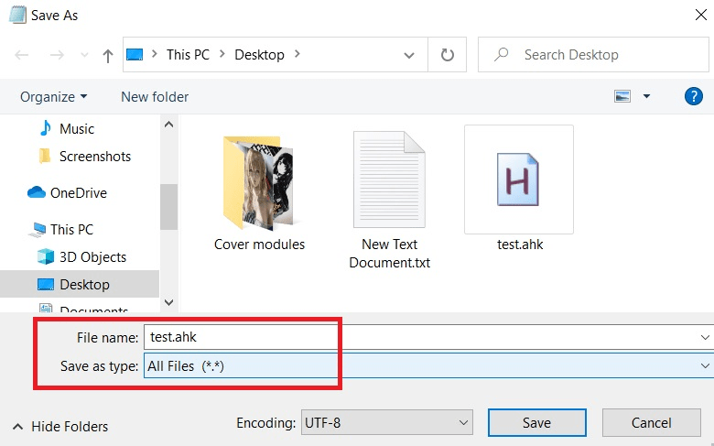This screenshot has width=714, height=446.
Task: Select 3D Objects in sidebar
Action: 92,257
